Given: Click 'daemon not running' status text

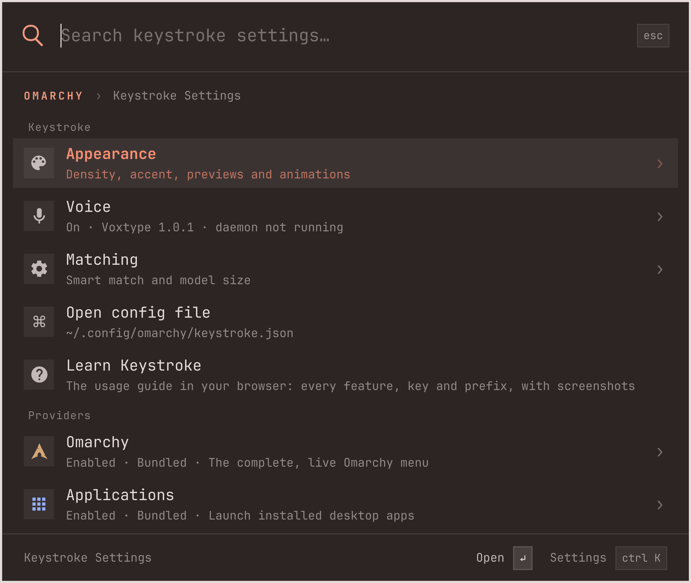Looking at the screenshot, I should coord(279,227).
